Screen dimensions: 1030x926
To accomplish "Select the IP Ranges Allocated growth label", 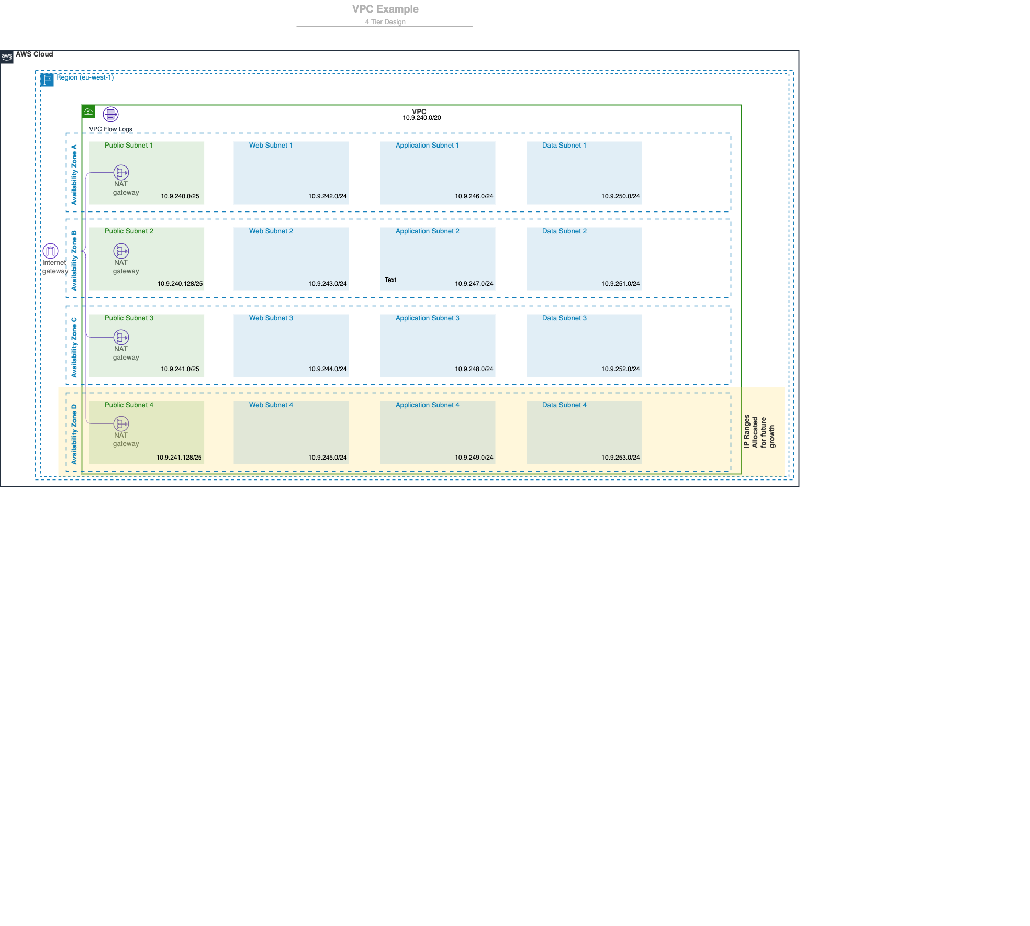I will point(759,432).
